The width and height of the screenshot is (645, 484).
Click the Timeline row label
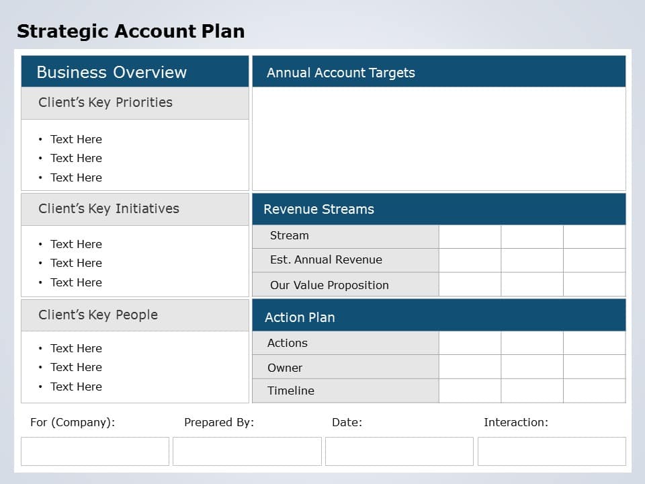click(345, 391)
